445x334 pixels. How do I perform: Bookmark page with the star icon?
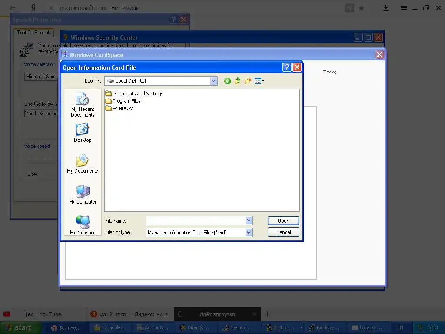click(x=361, y=8)
